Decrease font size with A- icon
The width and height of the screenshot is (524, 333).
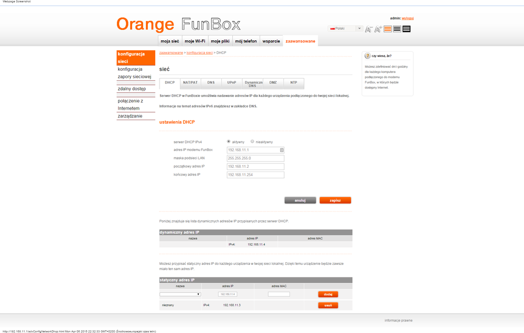click(369, 29)
